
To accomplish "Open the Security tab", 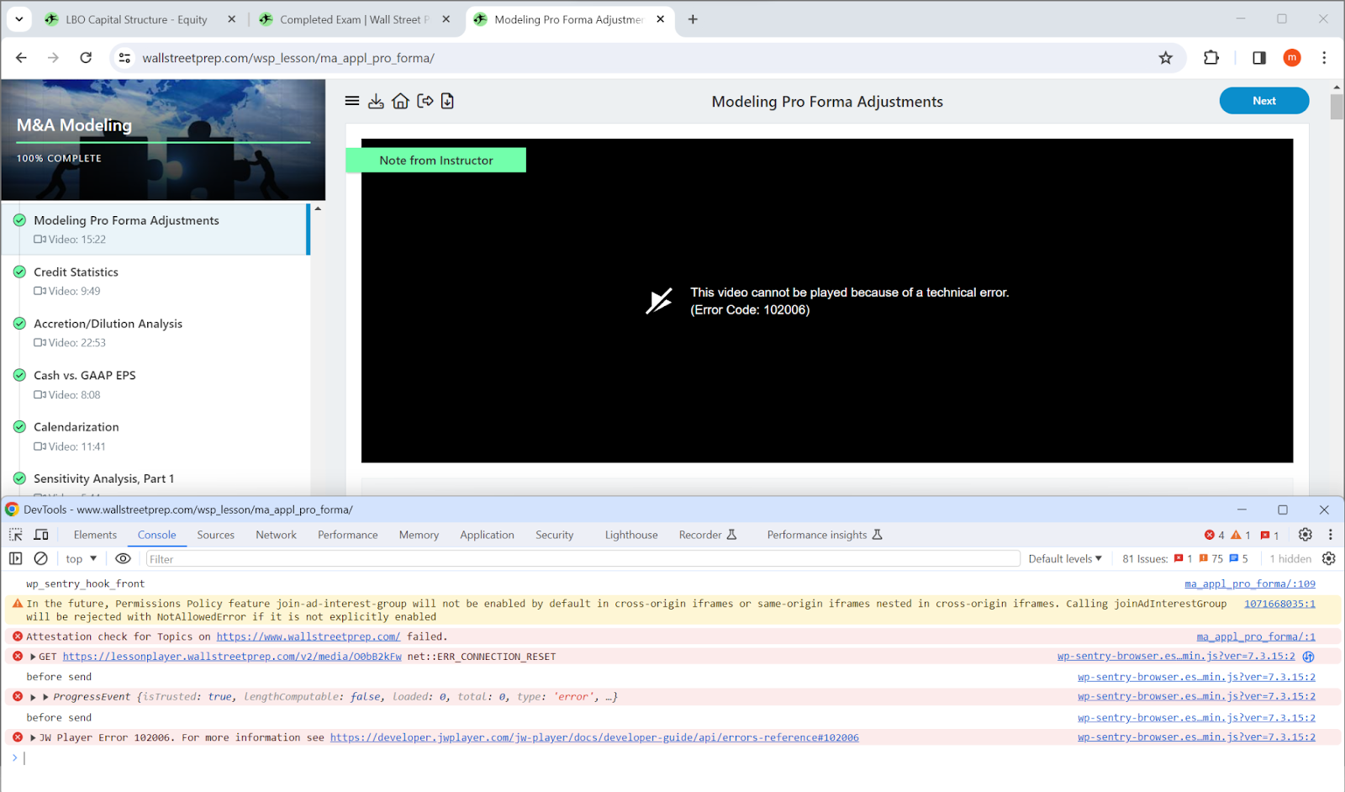I will point(554,535).
